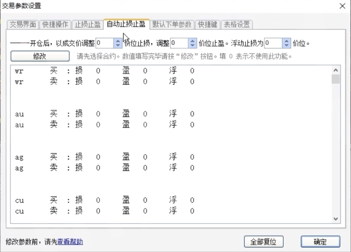The height and width of the screenshot is (252, 351).
Task: Open the 默认下单参数 tab
Action: click(x=172, y=24)
